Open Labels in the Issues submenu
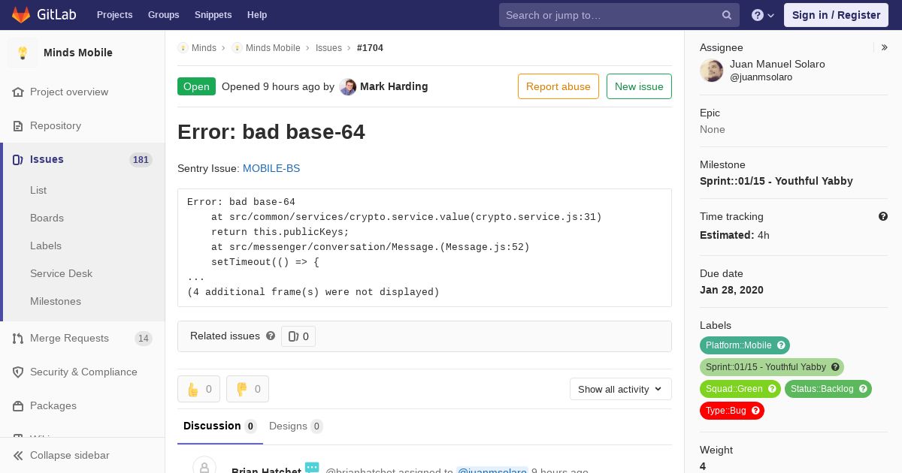Image resolution: width=902 pixels, height=473 pixels. click(x=46, y=246)
